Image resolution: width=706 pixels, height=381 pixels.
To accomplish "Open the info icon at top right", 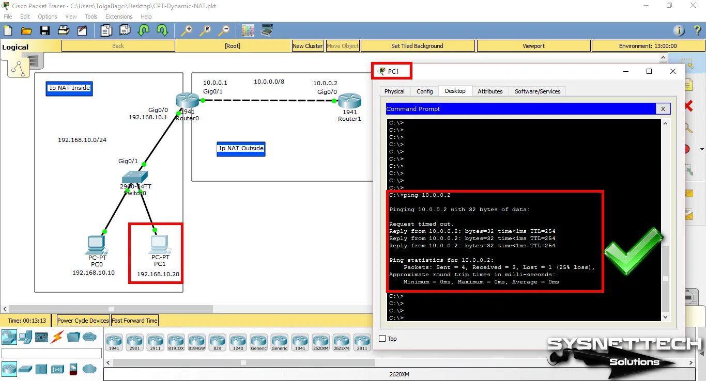I will point(679,30).
